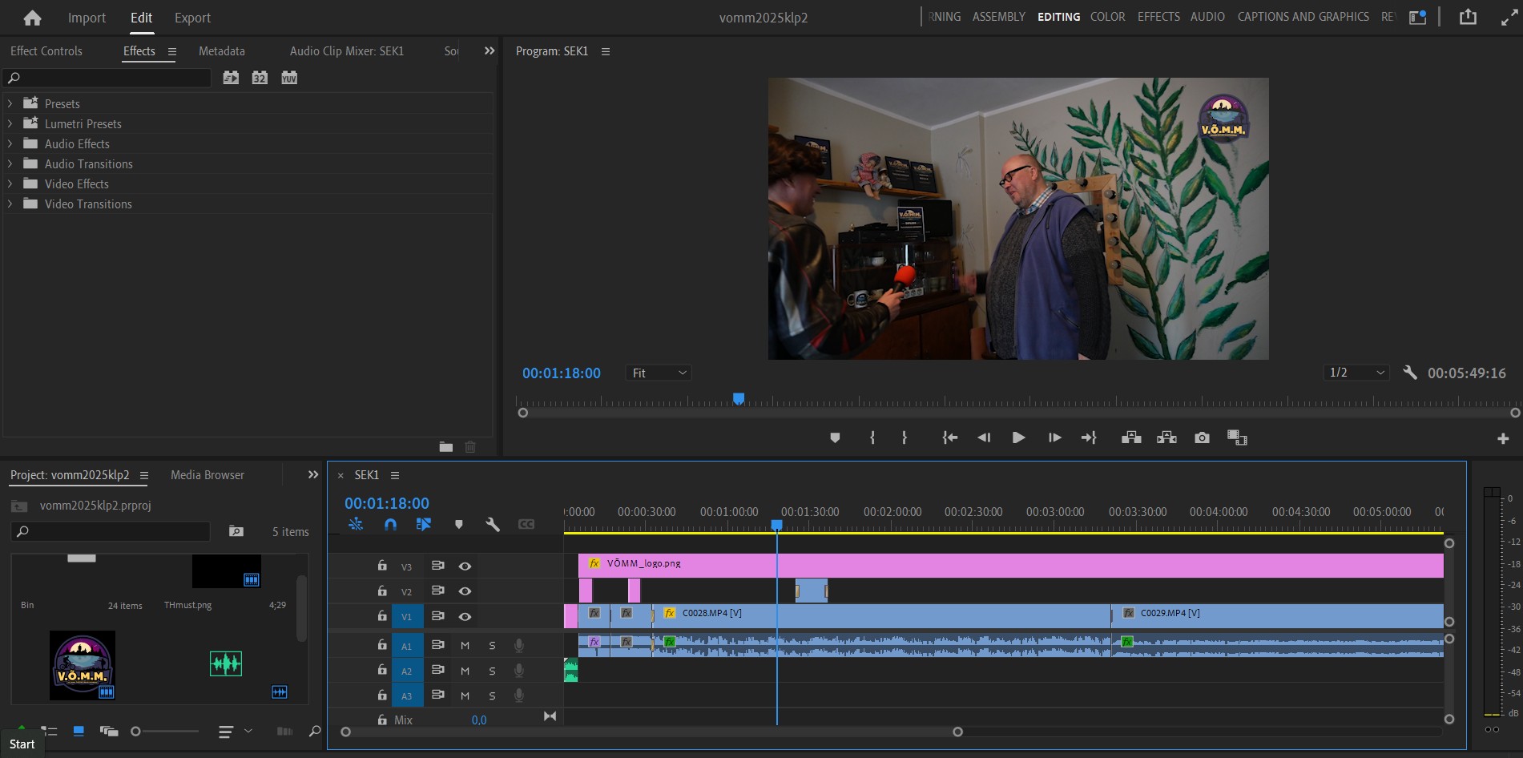Open the 1/2 playback resolution dropdown
The width and height of the screenshot is (1523, 758).
pos(1356,373)
